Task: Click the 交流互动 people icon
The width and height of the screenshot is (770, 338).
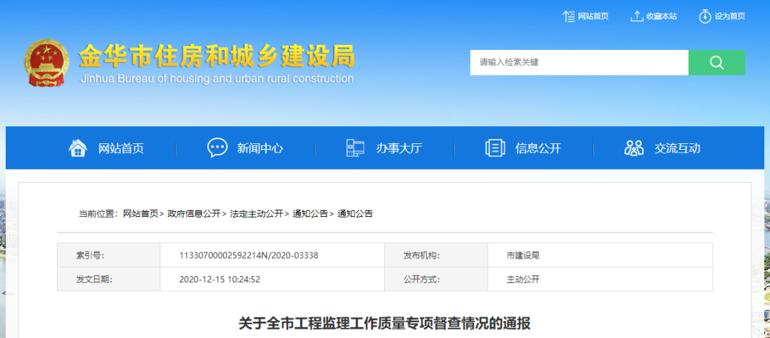Action: click(633, 148)
